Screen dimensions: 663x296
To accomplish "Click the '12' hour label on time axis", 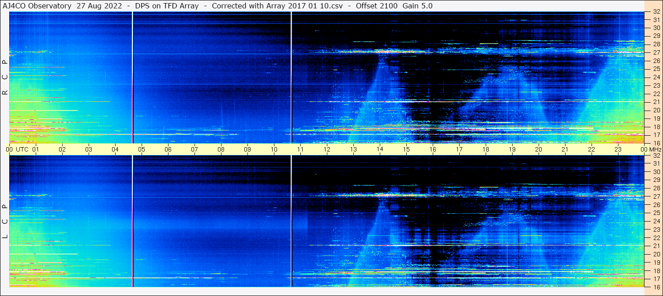I will tap(327, 149).
